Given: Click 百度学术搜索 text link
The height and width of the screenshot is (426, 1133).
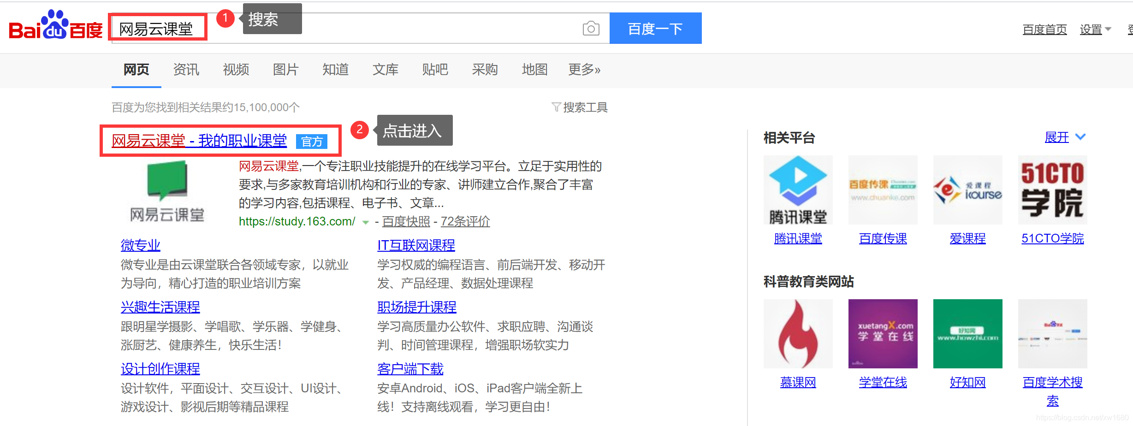Looking at the screenshot, I should click(1052, 391).
